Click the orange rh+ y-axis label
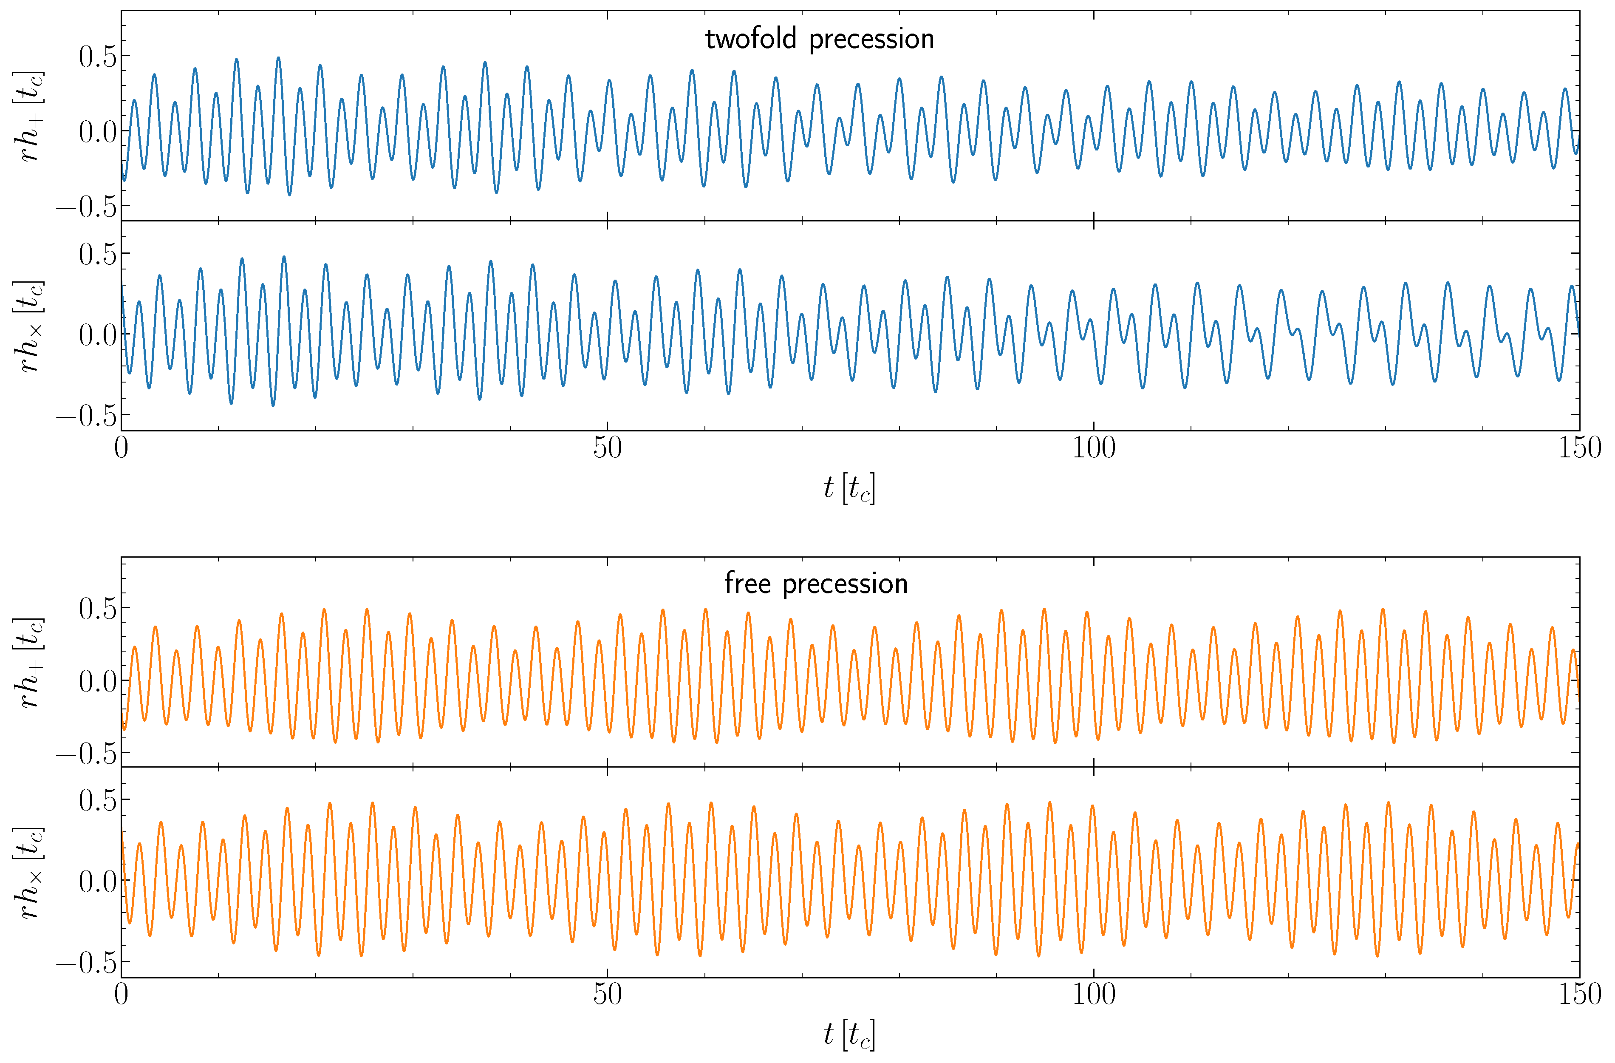The height and width of the screenshot is (1063, 1615). pos(28,663)
